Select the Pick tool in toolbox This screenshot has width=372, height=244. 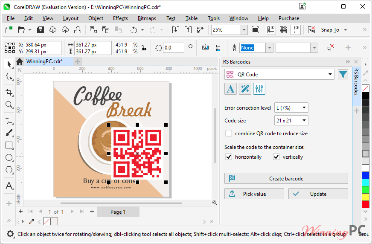(x=9, y=64)
